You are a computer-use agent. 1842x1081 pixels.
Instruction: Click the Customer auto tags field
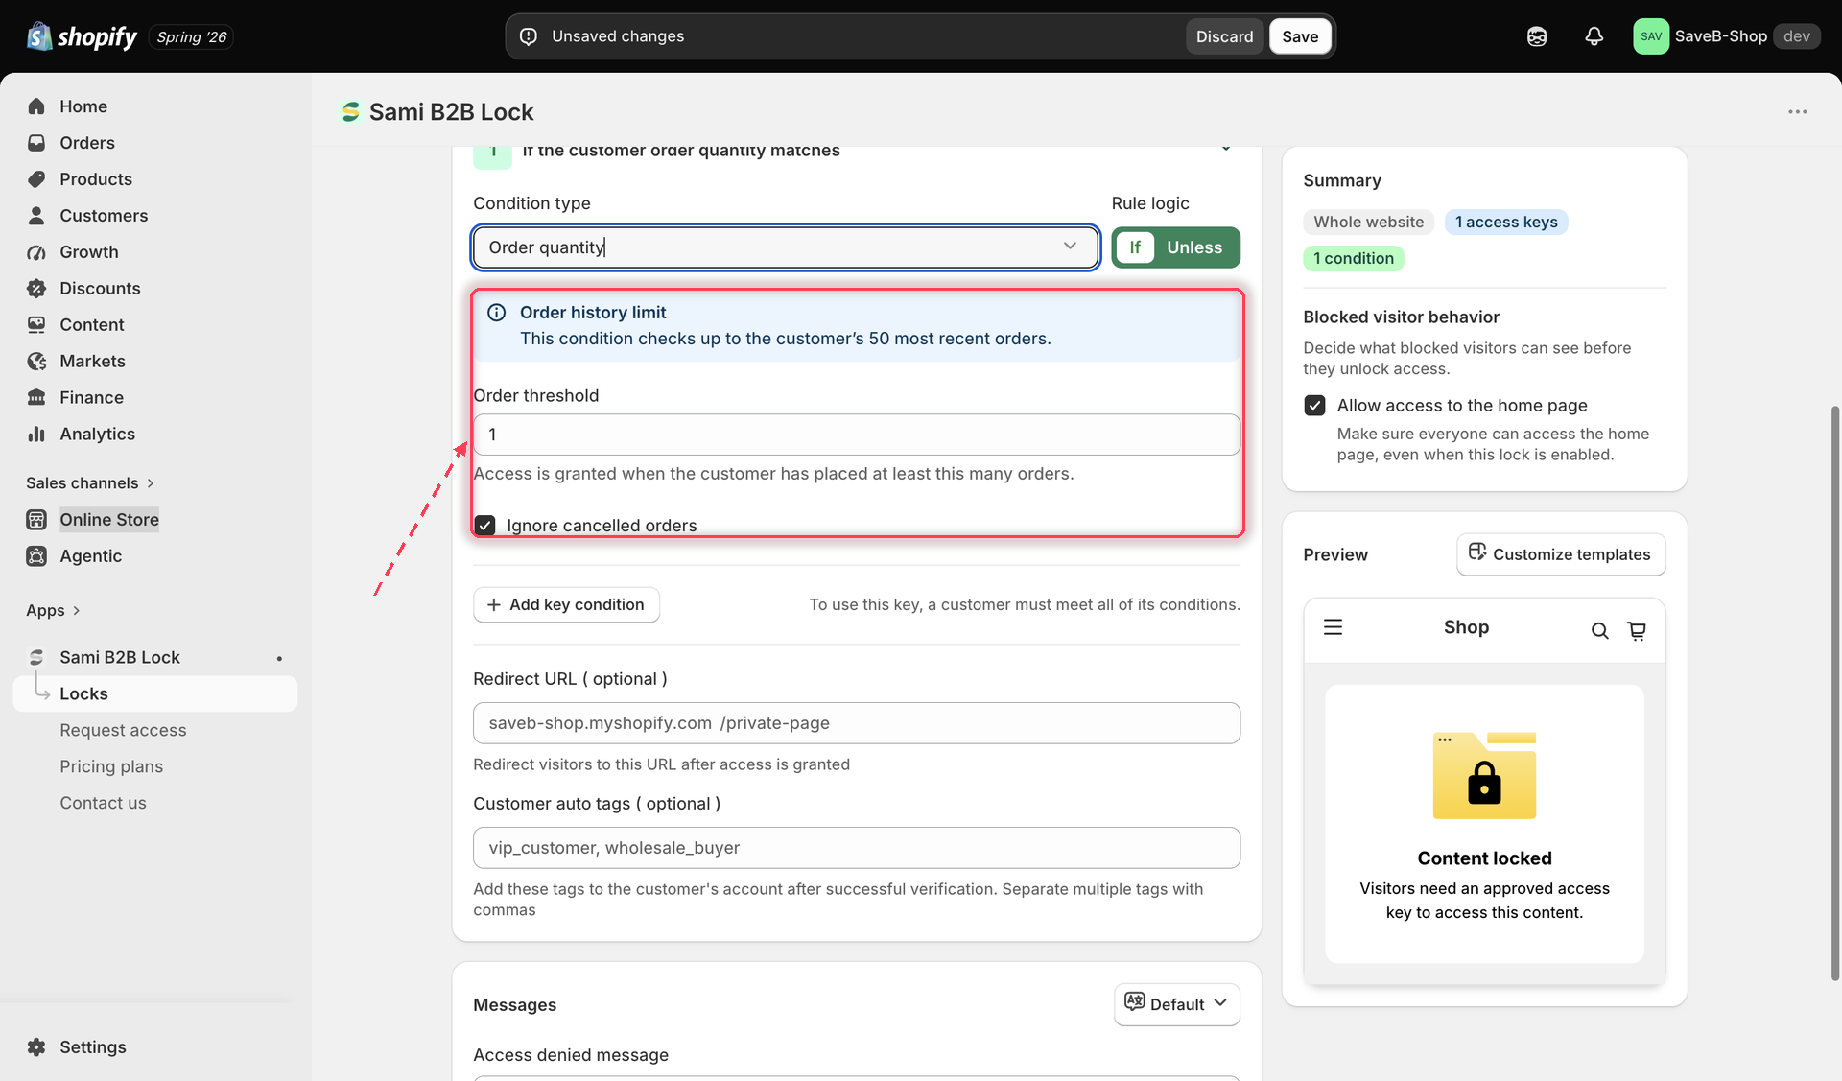click(856, 848)
